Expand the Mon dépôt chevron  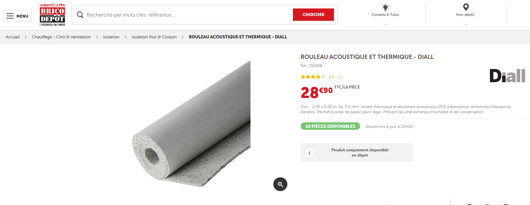[x=466, y=25]
